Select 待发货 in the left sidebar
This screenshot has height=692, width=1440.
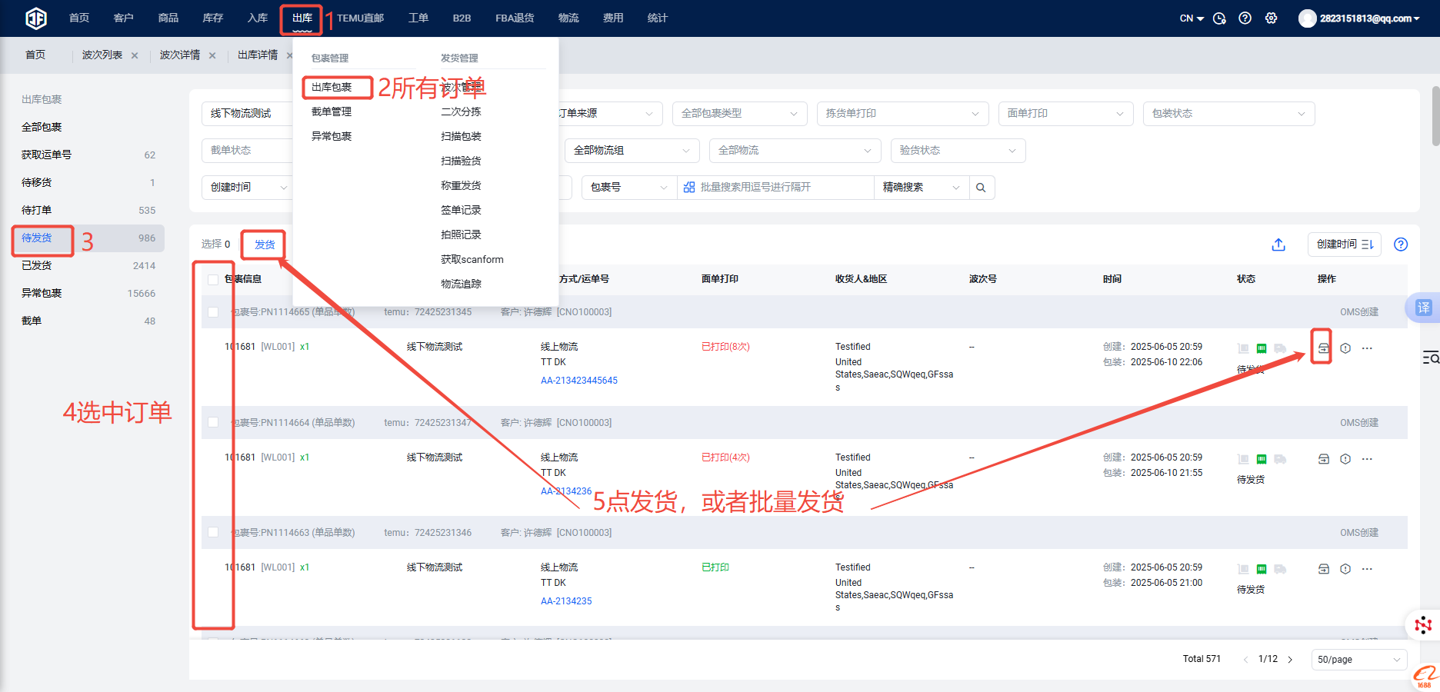(x=88, y=238)
